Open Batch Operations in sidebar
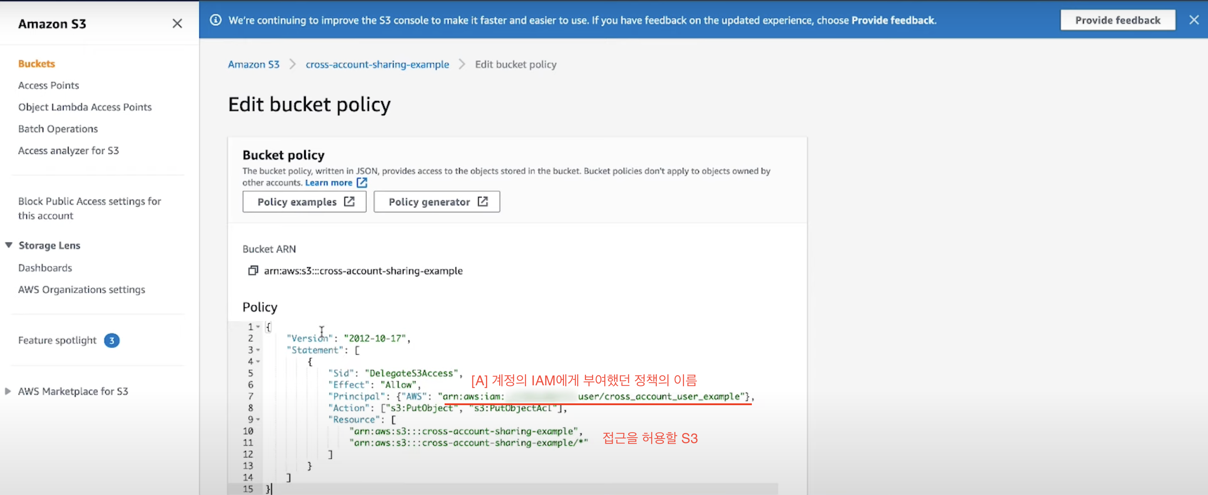Image resolution: width=1208 pixels, height=495 pixels. (58, 128)
